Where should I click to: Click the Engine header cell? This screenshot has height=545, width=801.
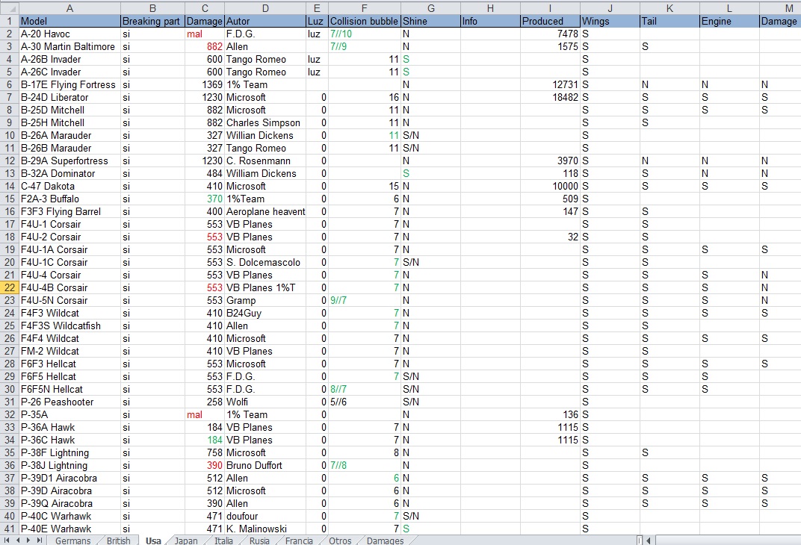(729, 21)
